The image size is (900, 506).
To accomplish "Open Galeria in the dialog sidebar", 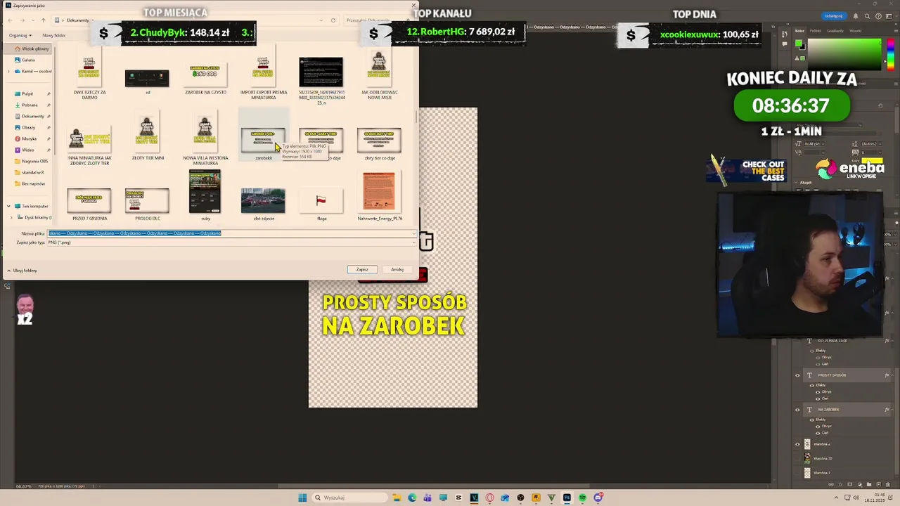I will [x=29, y=60].
